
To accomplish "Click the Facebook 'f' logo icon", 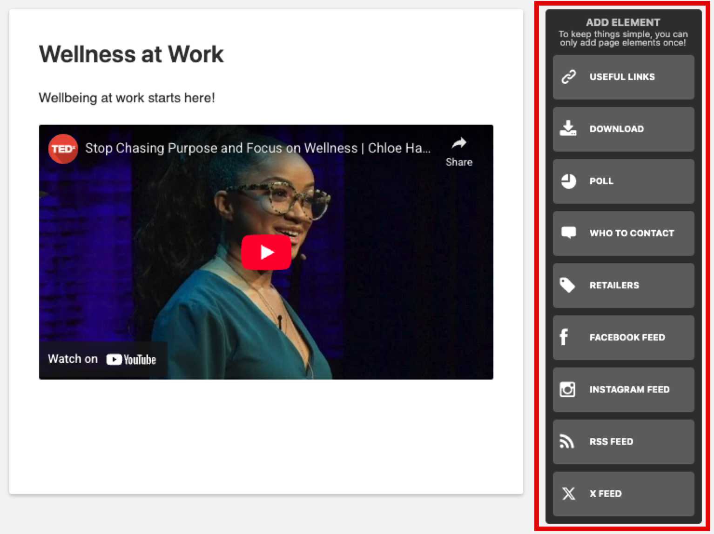I will 564,337.
